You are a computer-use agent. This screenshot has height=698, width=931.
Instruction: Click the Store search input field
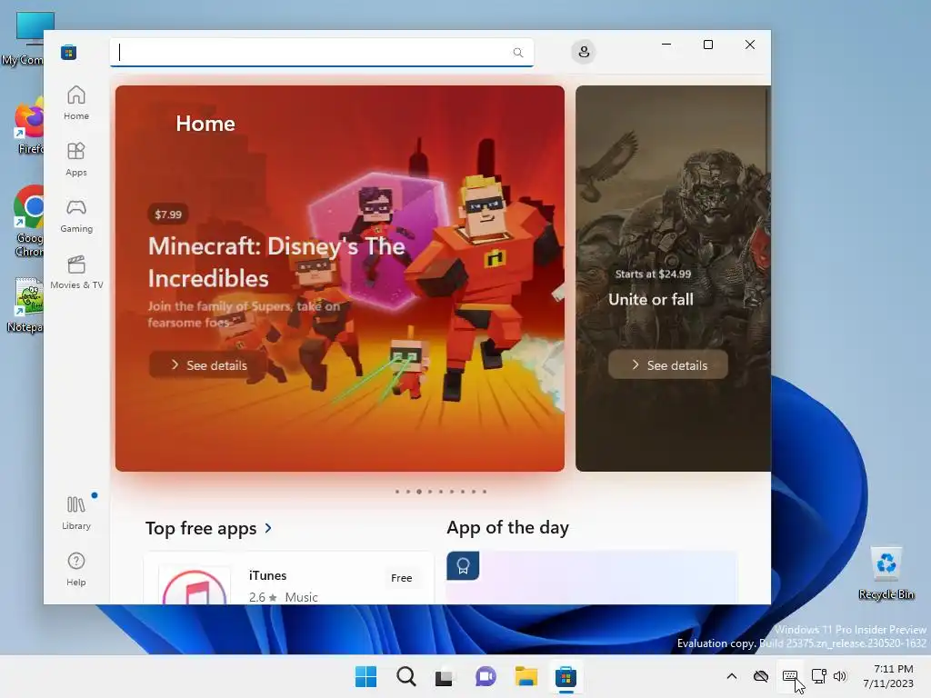pos(321,52)
